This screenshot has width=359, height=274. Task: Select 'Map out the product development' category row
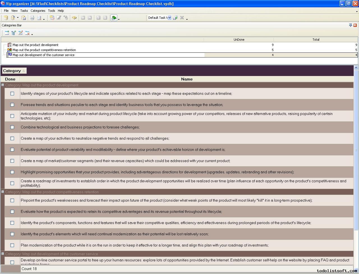tap(35, 45)
